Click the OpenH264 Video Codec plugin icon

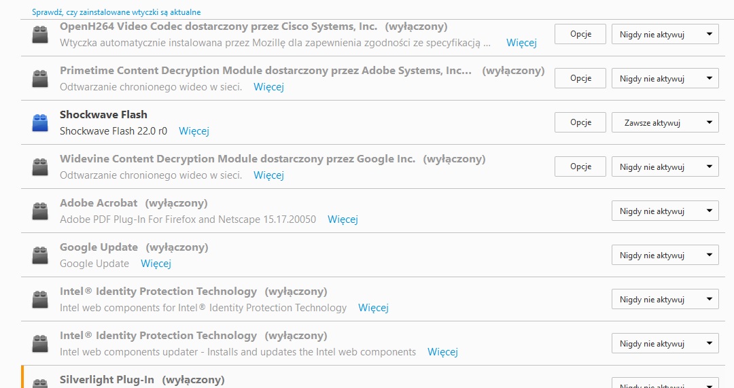[x=40, y=34]
